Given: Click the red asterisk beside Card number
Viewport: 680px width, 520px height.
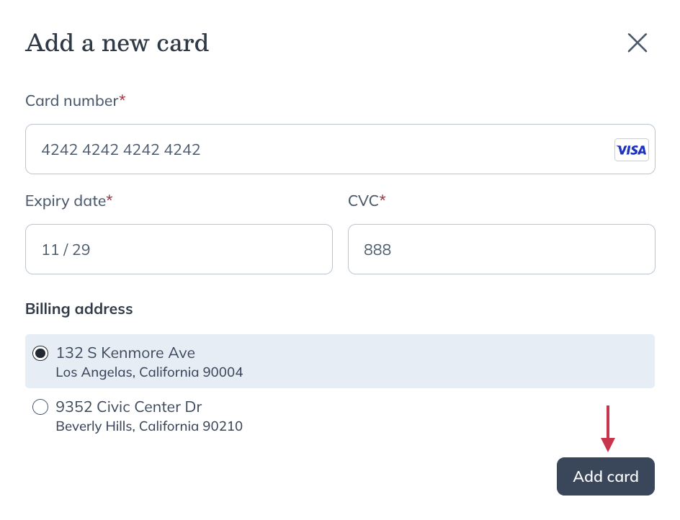Looking at the screenshot, I should tap(122, 98).
